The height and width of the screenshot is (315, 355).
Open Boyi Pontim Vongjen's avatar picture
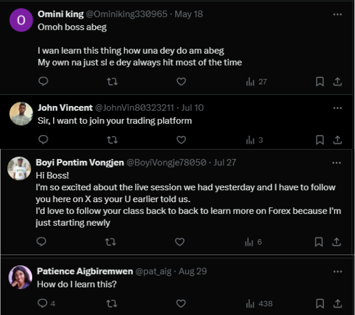(x=19, y=168)
